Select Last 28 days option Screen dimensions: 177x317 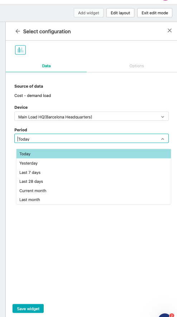94,181
